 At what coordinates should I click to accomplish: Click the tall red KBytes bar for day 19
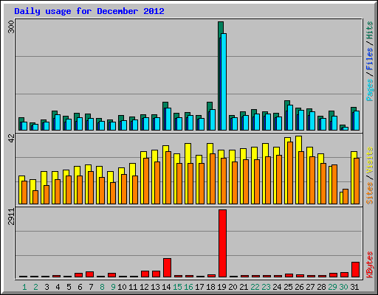222,243
